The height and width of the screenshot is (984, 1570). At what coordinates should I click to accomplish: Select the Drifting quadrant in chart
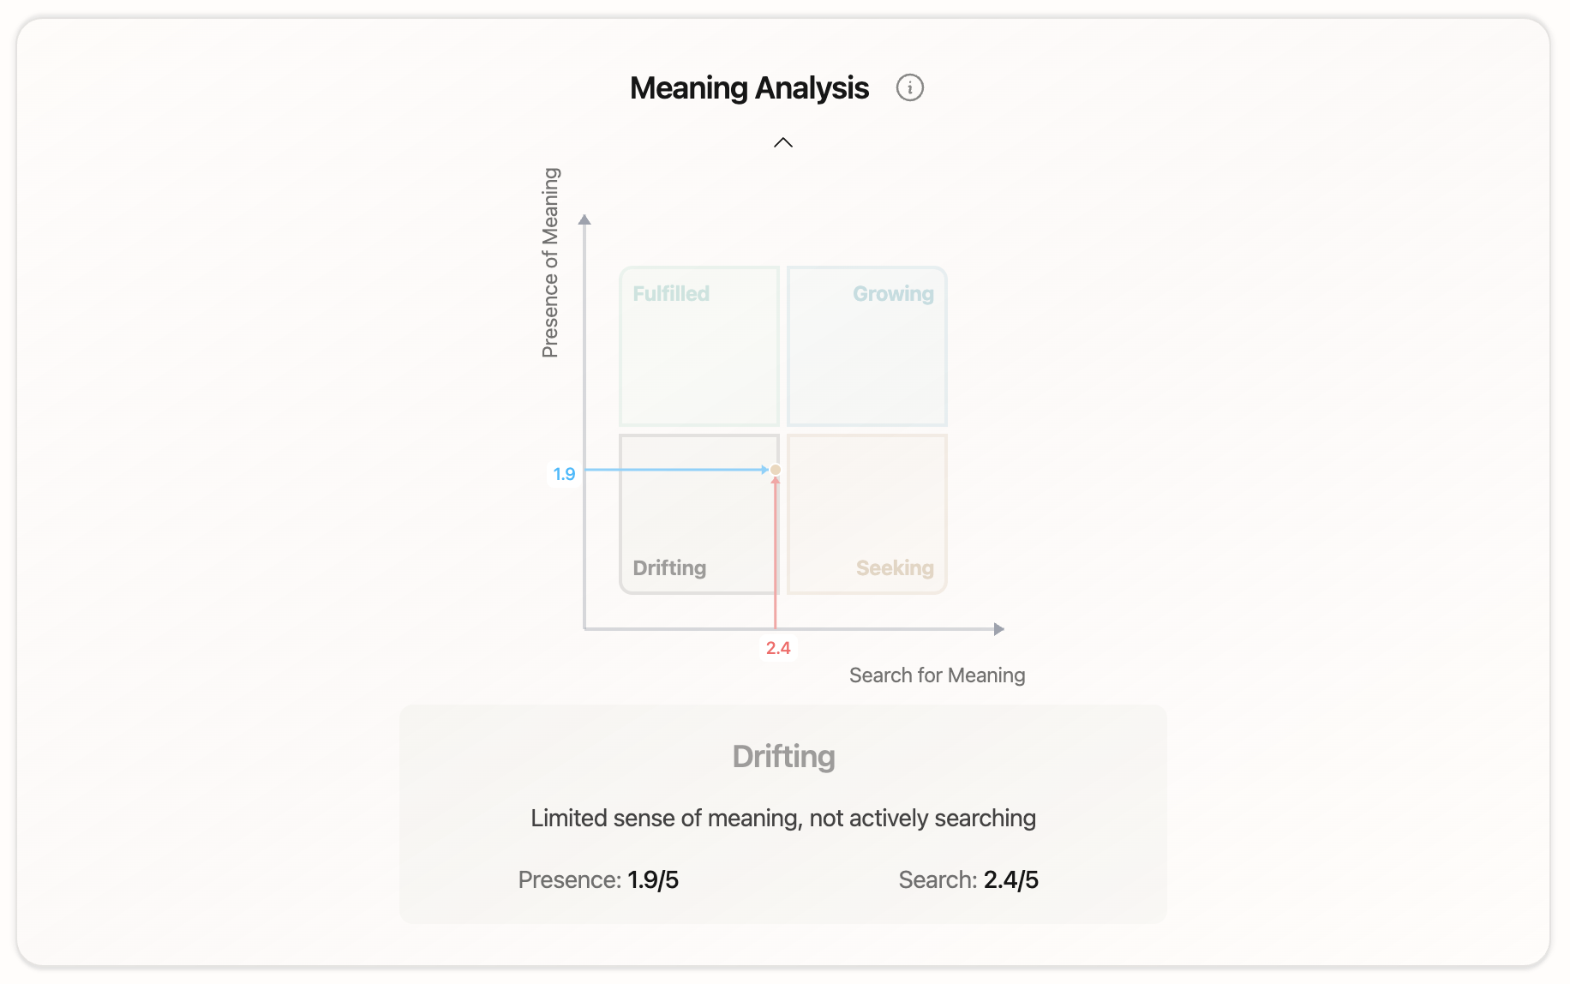(x=699, y=514)
